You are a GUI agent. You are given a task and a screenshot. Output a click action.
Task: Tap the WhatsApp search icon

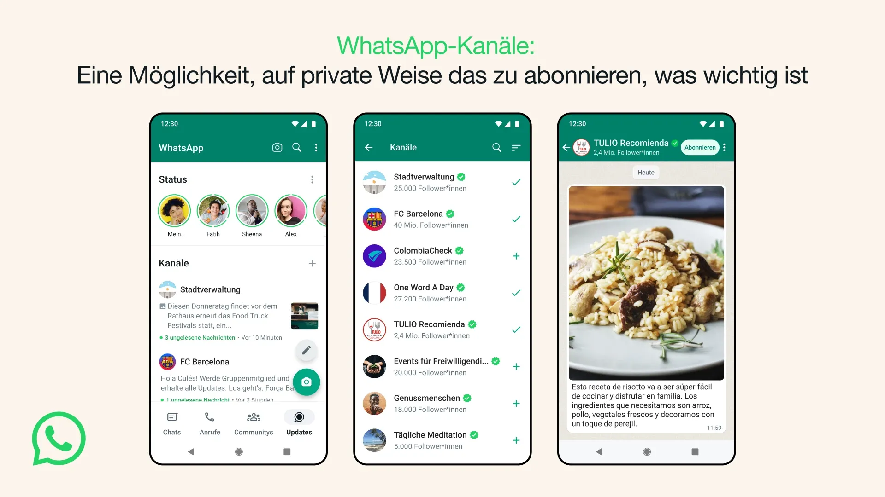click(x=297, y=147)
